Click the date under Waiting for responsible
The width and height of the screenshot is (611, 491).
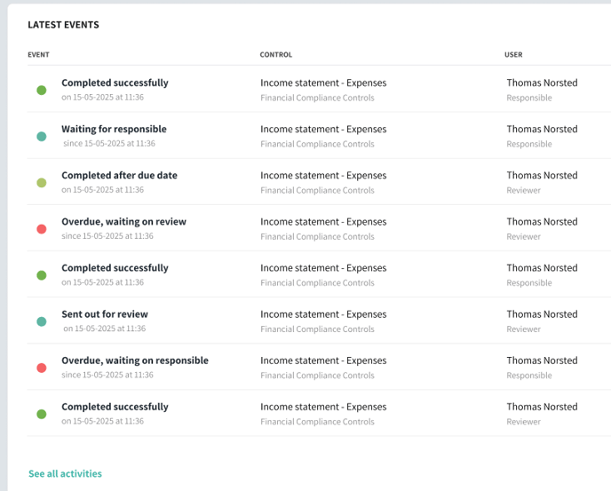(109, 144)
